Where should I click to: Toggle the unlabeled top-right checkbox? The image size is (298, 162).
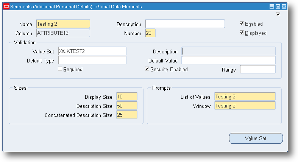278,14
